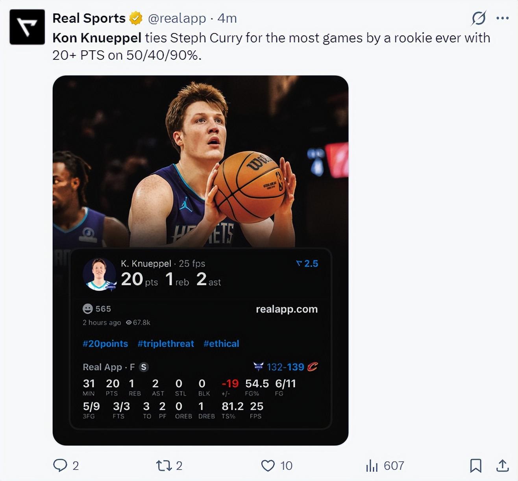The image size is (518, 481).
Task: Click the gold verified badge
Action: click(136, 18)
